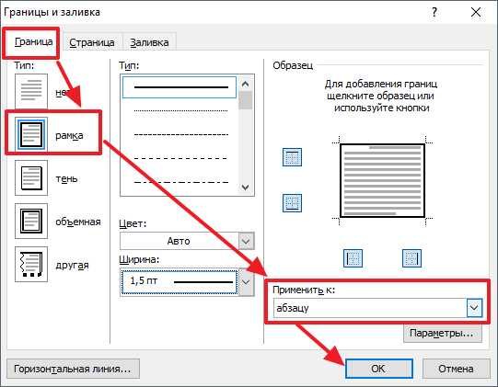This screenshot has width=498, height=387.
Task: Click the line style list down arrow
Action: (245, 188)
